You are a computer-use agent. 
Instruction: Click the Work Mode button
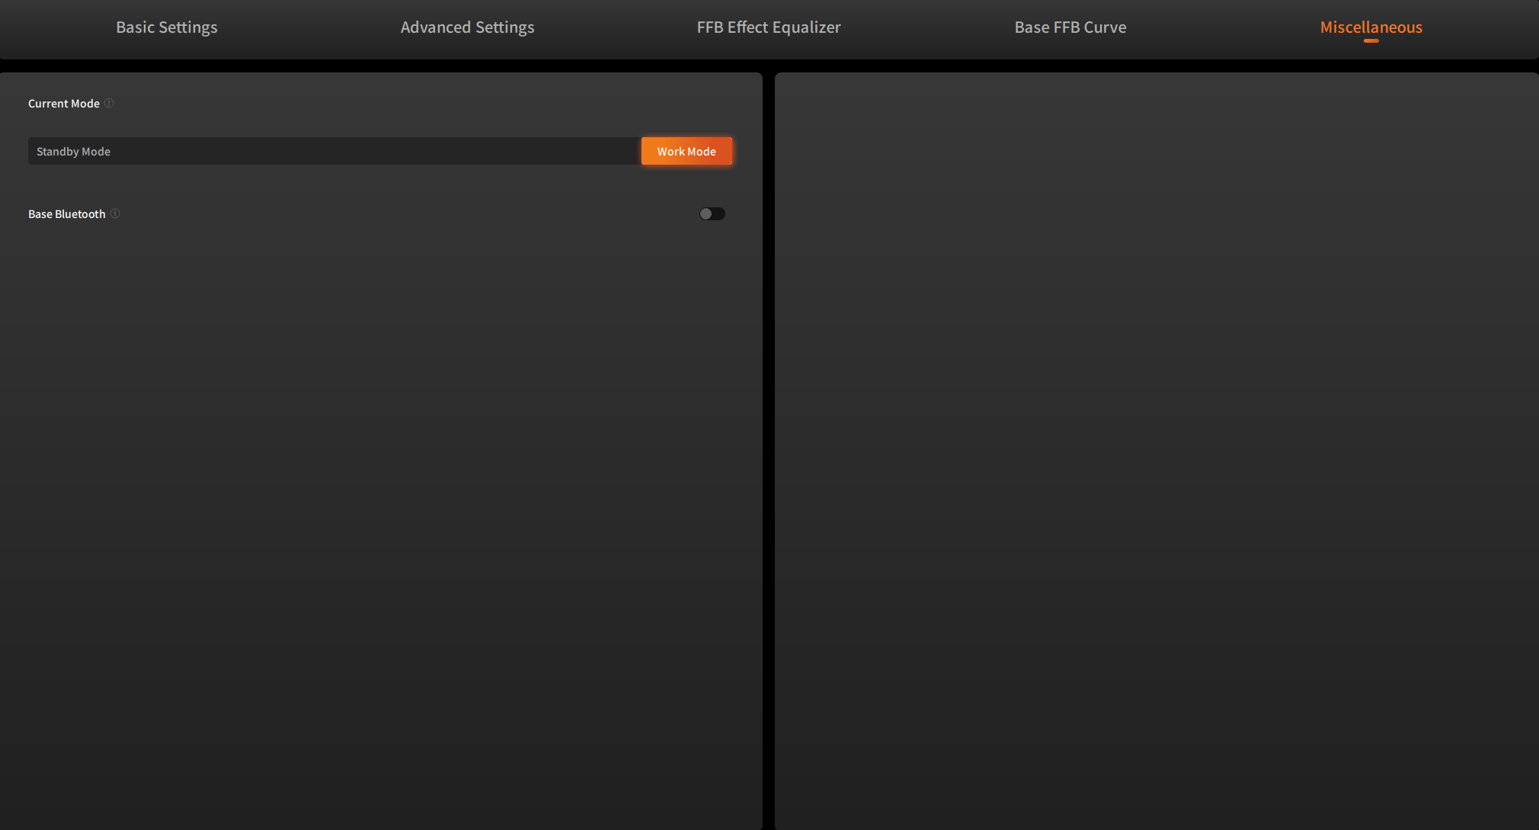(x=686, y=151)
